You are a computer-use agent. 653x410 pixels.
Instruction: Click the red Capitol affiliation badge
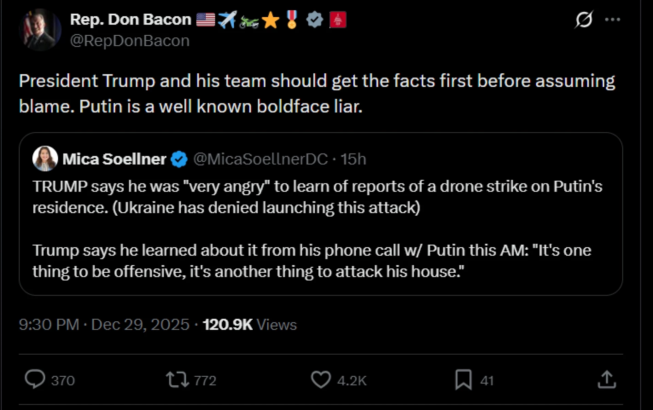[x=338, y=20]
